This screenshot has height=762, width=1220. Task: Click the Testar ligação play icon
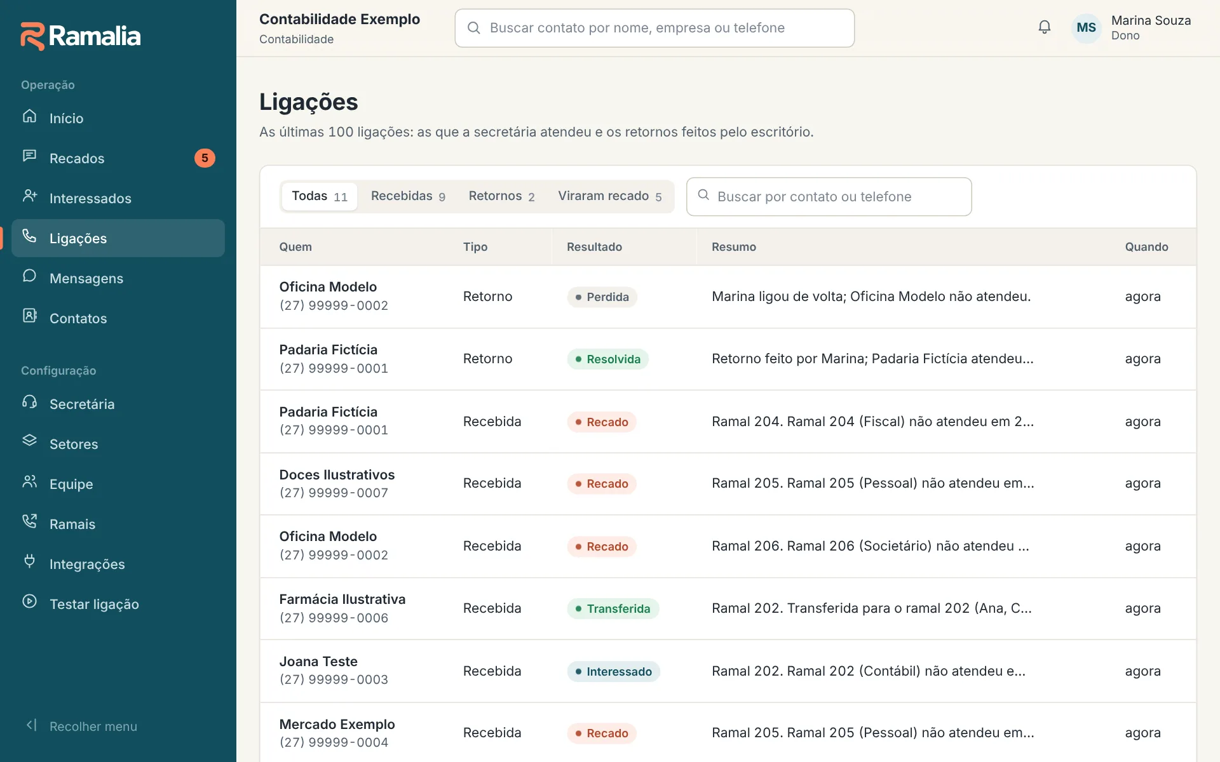click(x=29, y=602)
